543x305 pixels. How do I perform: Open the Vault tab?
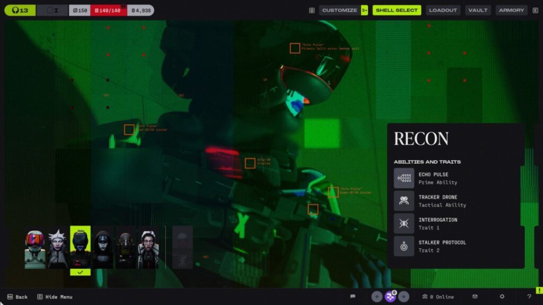(x=478, y=11)
